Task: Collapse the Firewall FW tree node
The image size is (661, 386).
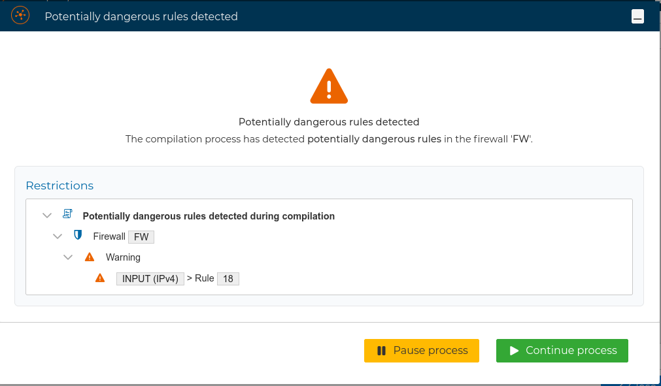Action: [x=58, y=236]
